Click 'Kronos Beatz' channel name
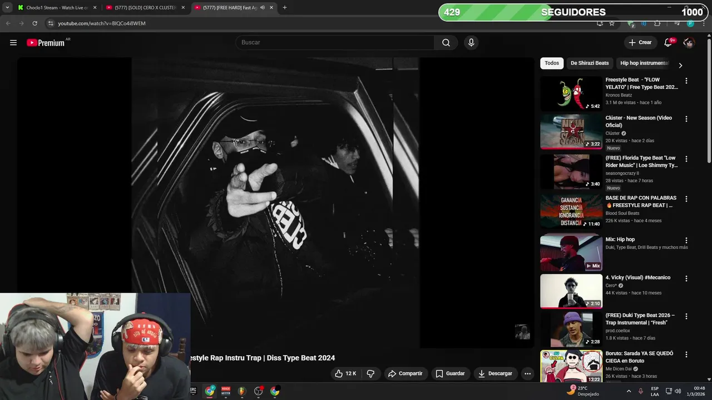The image size is (712, 400). click(619, 95)
